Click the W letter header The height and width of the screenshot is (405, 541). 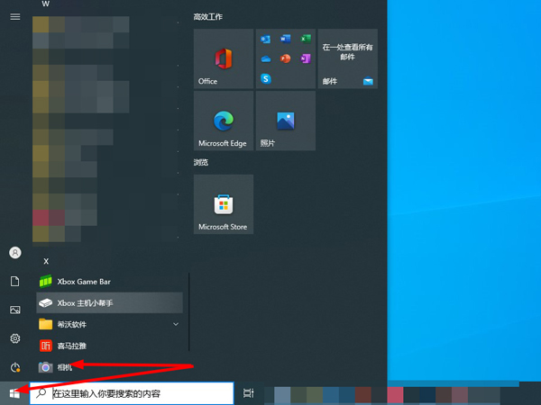coord(46,4)
